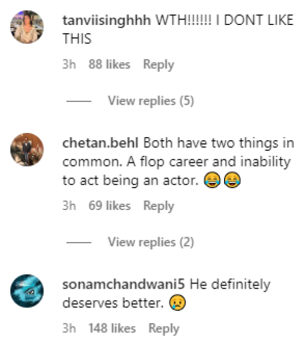Expand View replies (2)
The width and height of the screenshot is (305, 344).
coord(151,242)
